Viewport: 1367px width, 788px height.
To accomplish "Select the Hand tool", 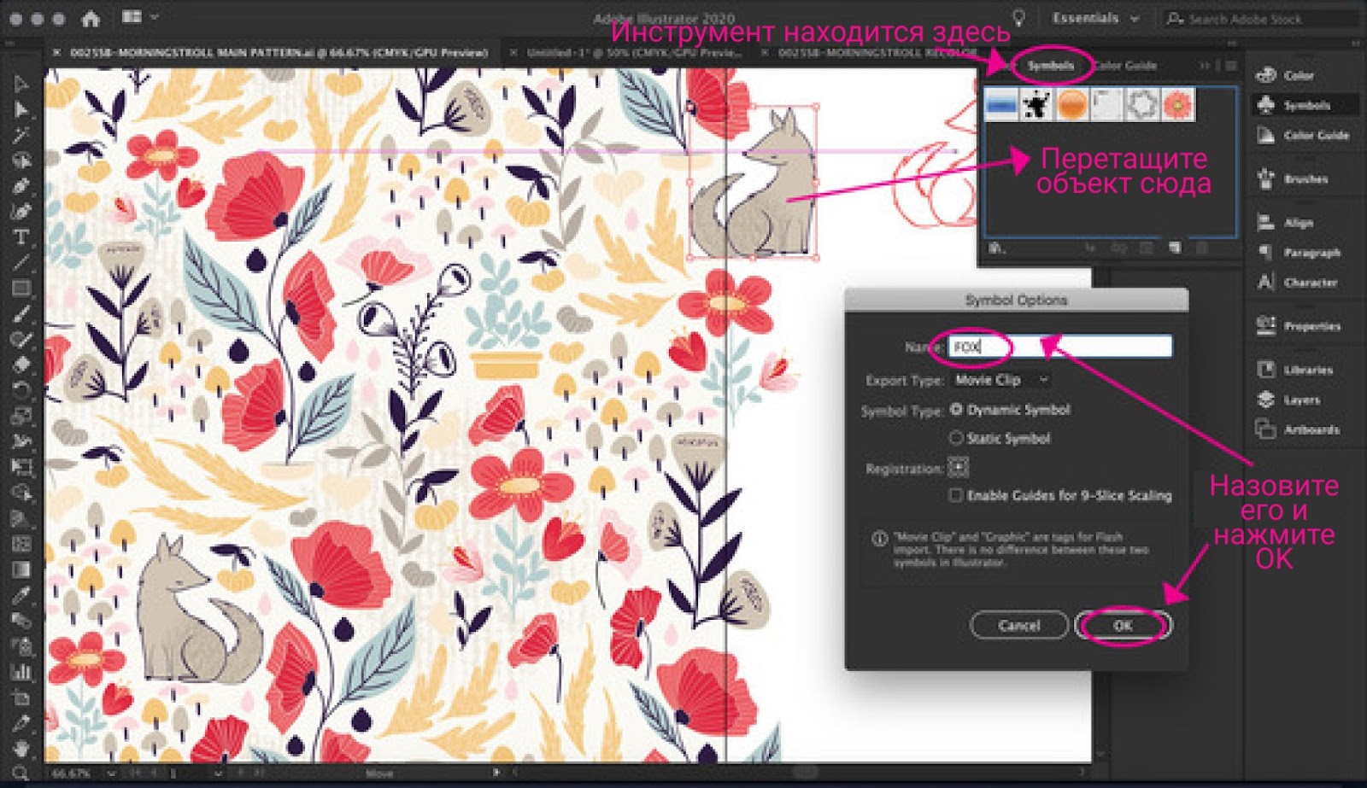I will tap(21, 748).
